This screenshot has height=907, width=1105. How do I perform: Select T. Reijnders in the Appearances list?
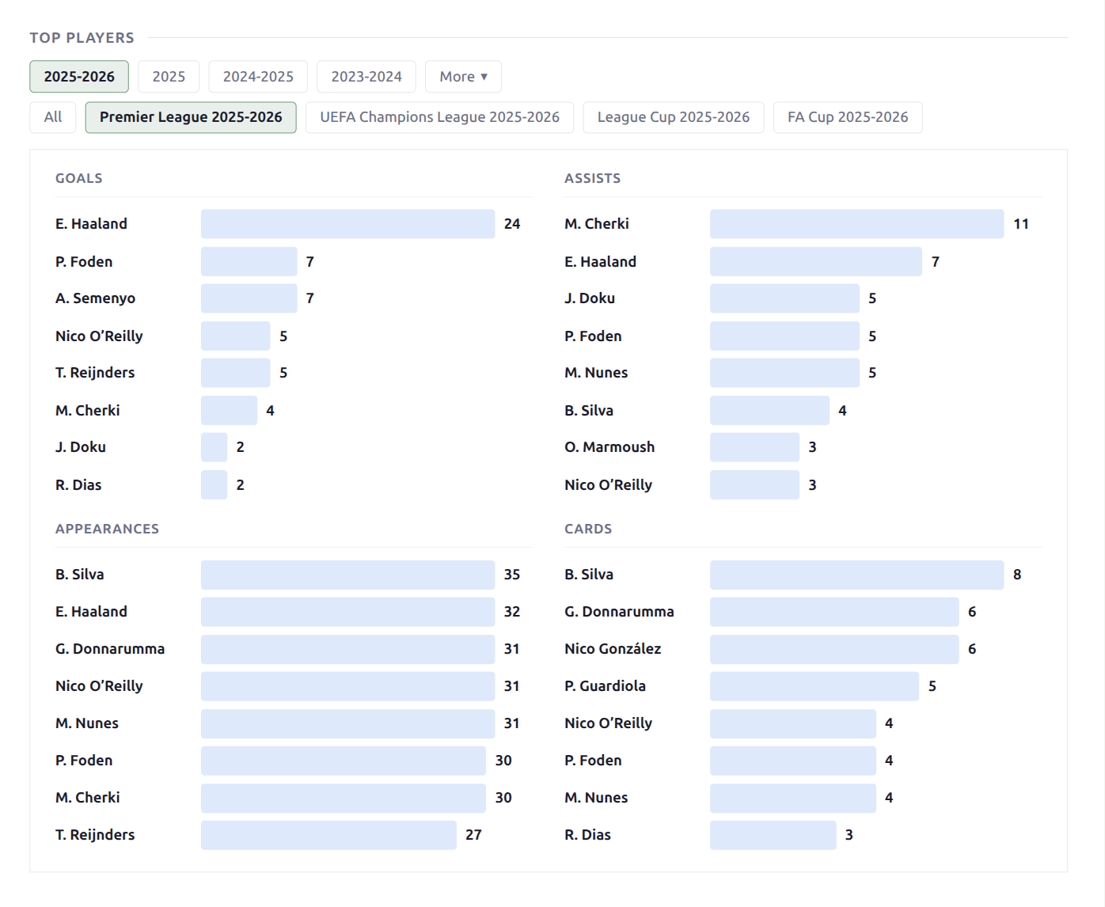point(95,835)
